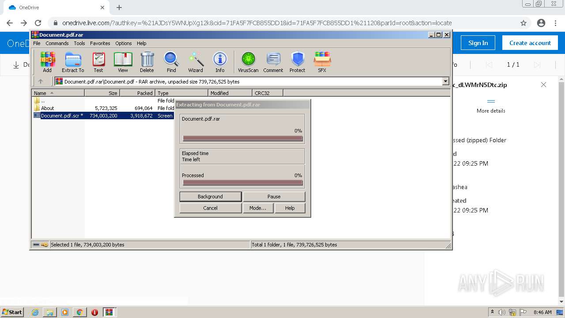Viewport: 565px width, 318px height.
Task: Click Create account button
Action: (530, 43)
